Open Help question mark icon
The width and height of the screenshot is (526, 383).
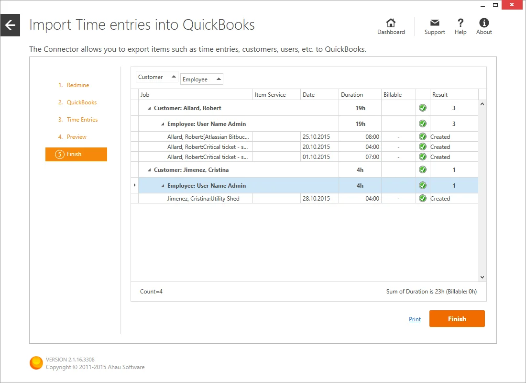(460, 23)
